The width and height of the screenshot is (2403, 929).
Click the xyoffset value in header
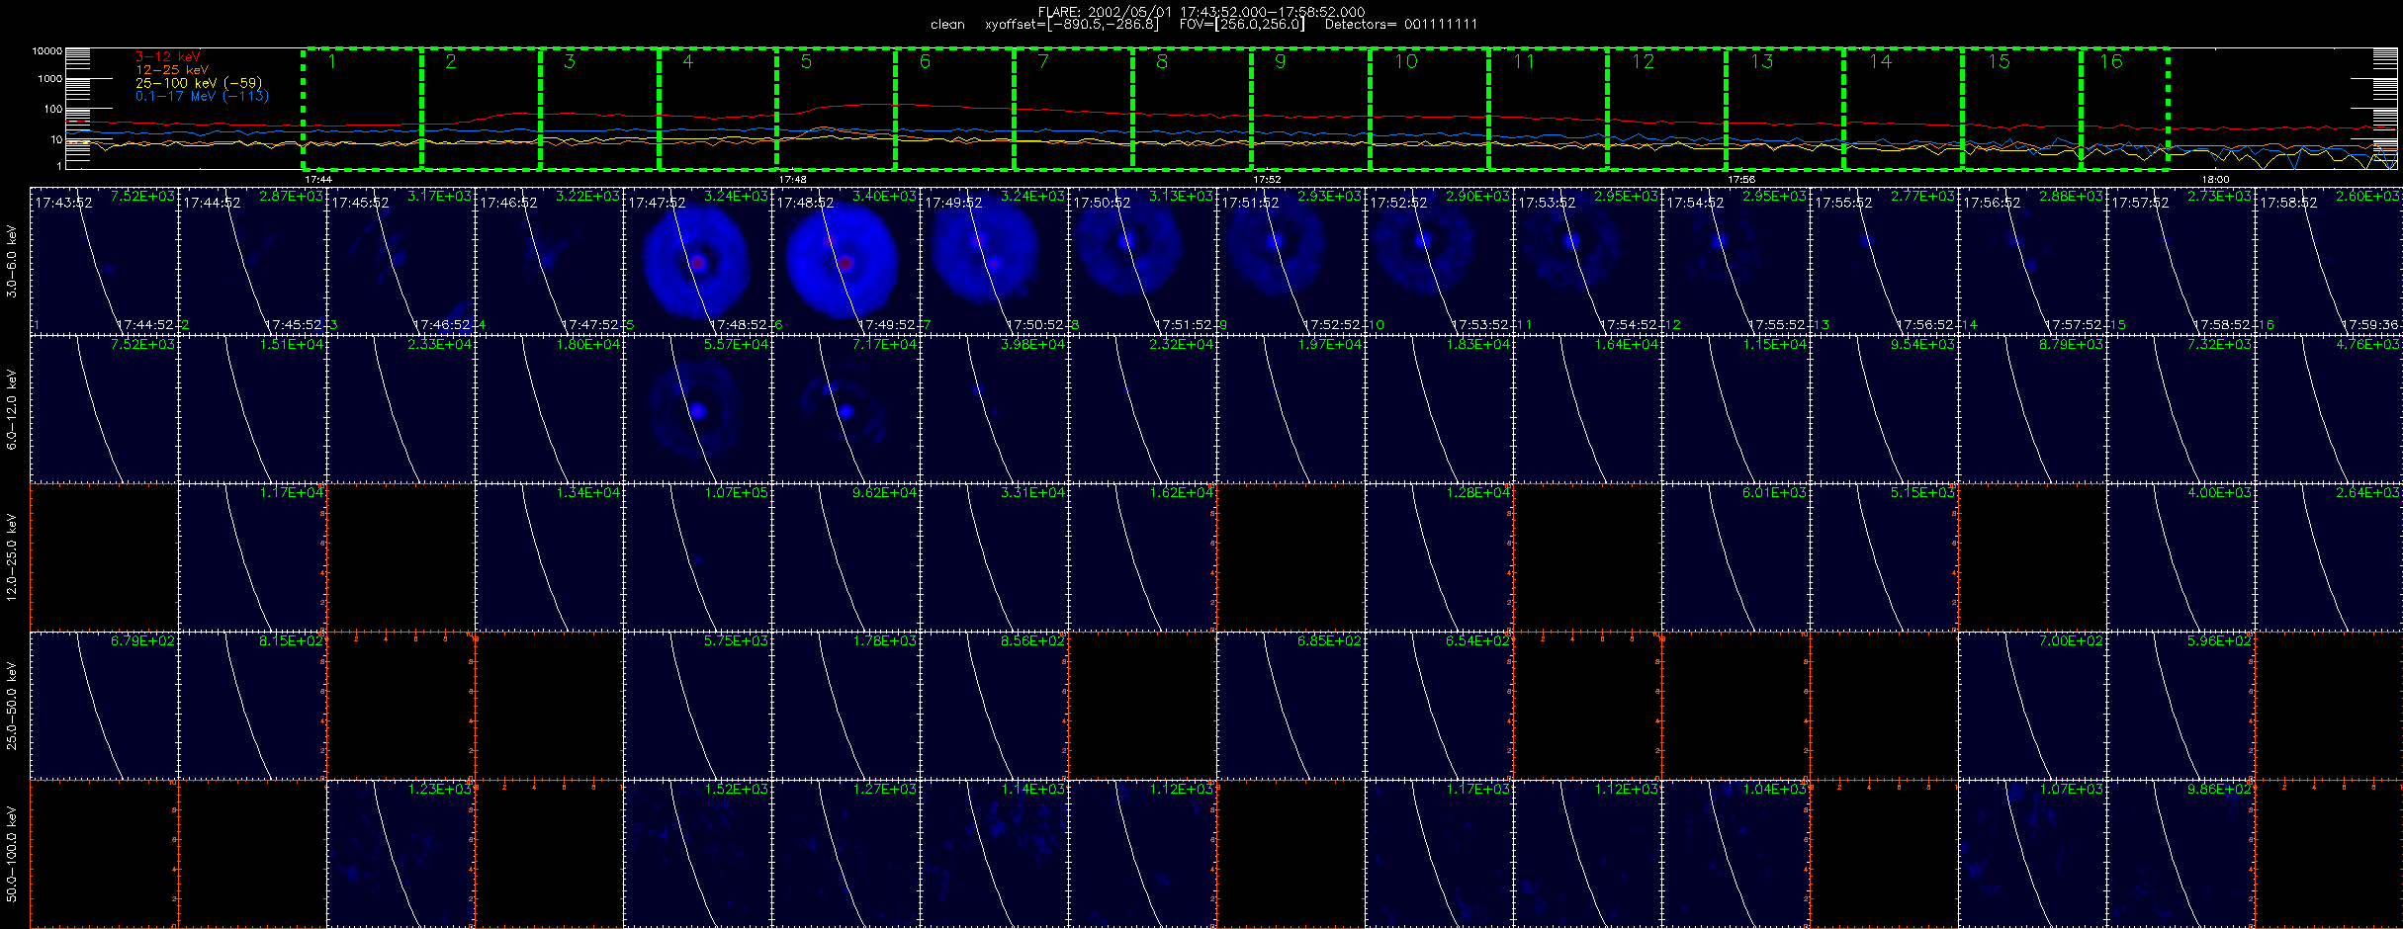coord(1071,25)
